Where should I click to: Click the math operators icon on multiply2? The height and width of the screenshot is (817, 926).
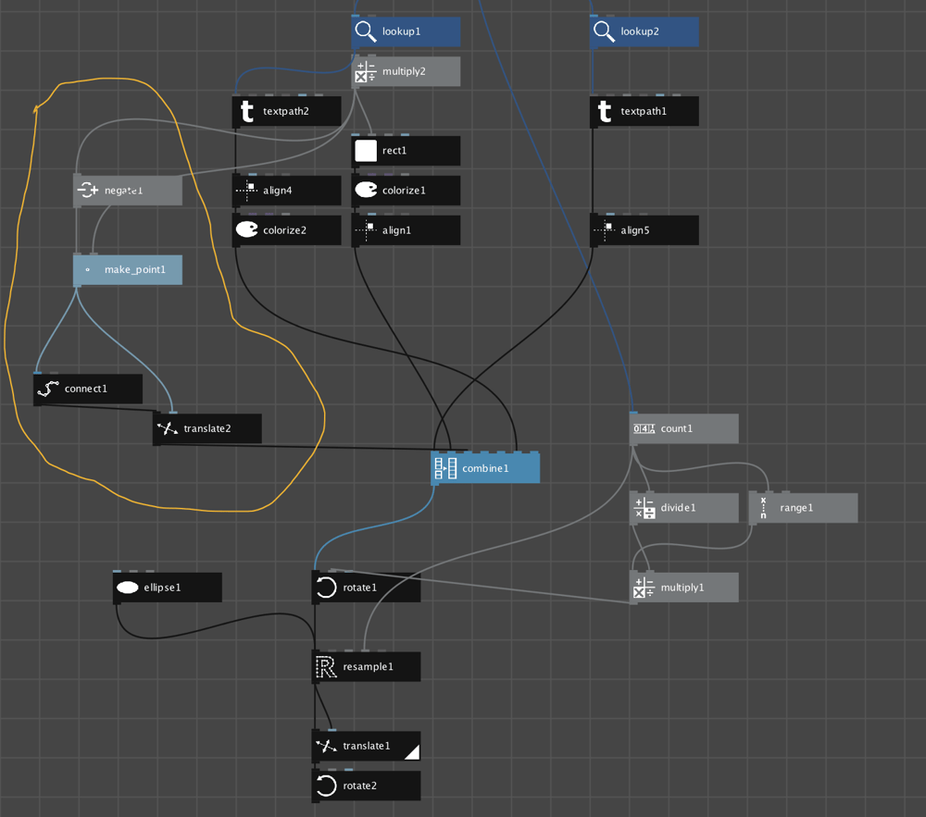tap(366, 71)
